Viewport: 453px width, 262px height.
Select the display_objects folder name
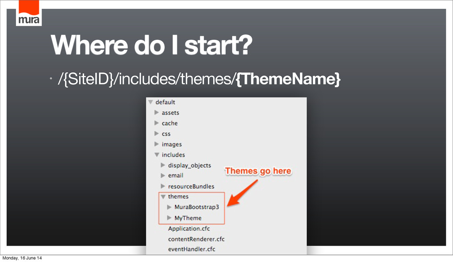pos(189,166)
